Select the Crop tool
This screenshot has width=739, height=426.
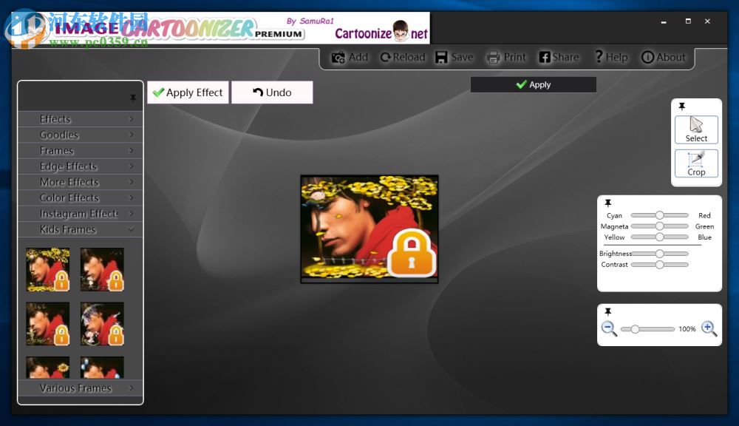pos(695,164)
